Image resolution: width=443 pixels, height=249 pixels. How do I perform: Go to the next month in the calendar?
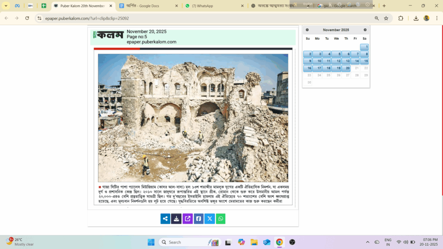point(365,30)
